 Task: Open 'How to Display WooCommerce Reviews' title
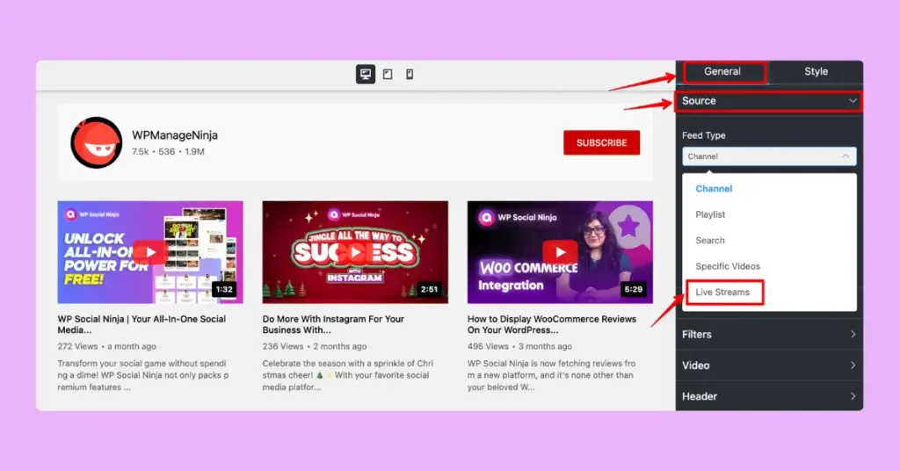(552, 324)
